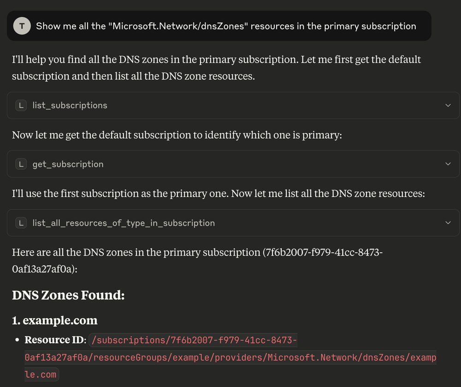Image resolution: width=461 pixels, height=387 pixels.
Task: Click the paragraph starting I'll help you find
Action: (216, 68)
